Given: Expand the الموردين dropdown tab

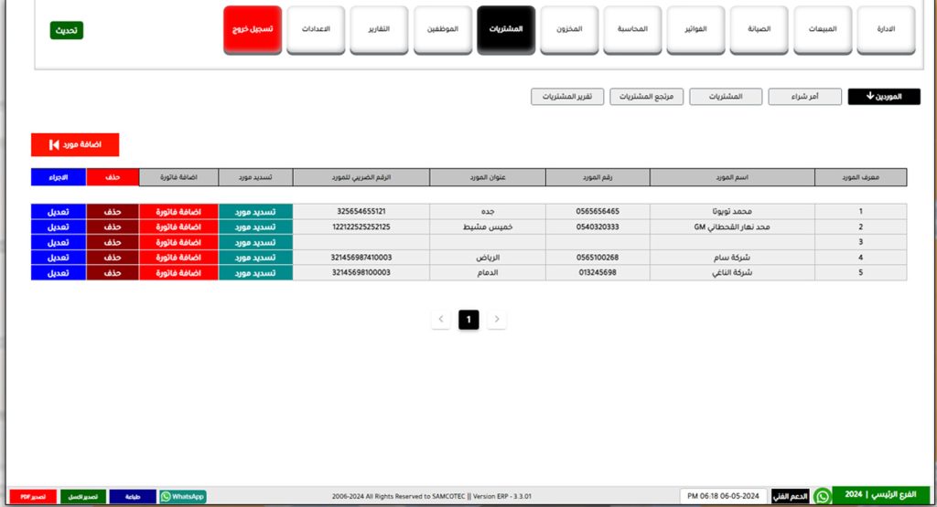Looking at the screenshot, I should pyautogui.click(x=883, y=97).
